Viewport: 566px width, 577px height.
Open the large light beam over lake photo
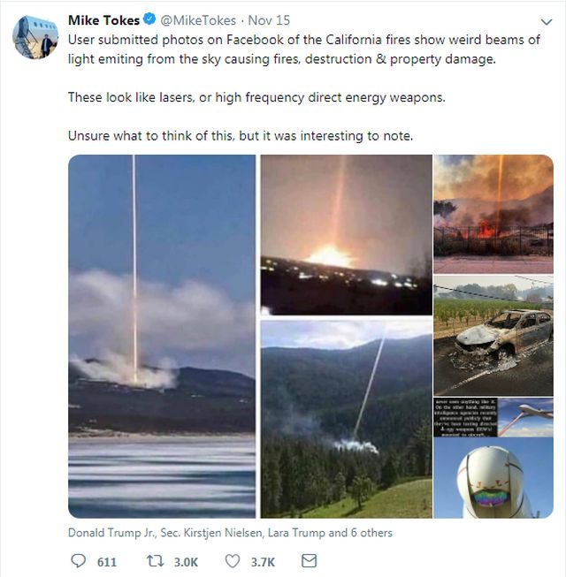click(x=161, y=336)
